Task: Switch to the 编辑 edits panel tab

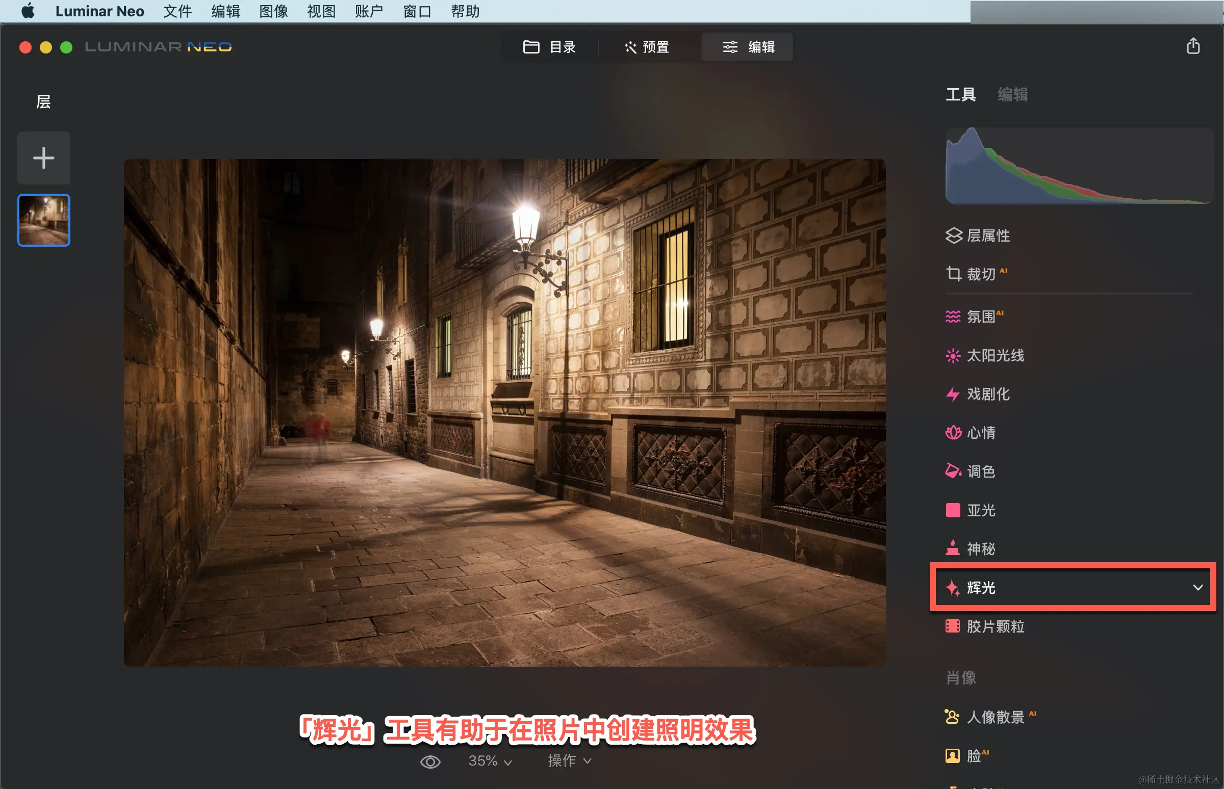Action: (1012, 94)
